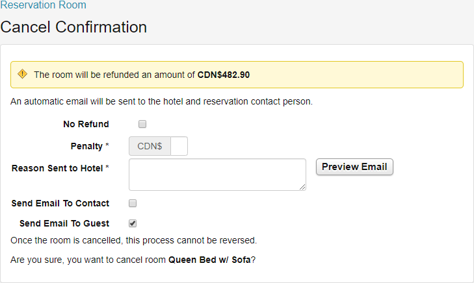Click the Send Email To Contact label
474x283 pixels.
pos(60,203)
